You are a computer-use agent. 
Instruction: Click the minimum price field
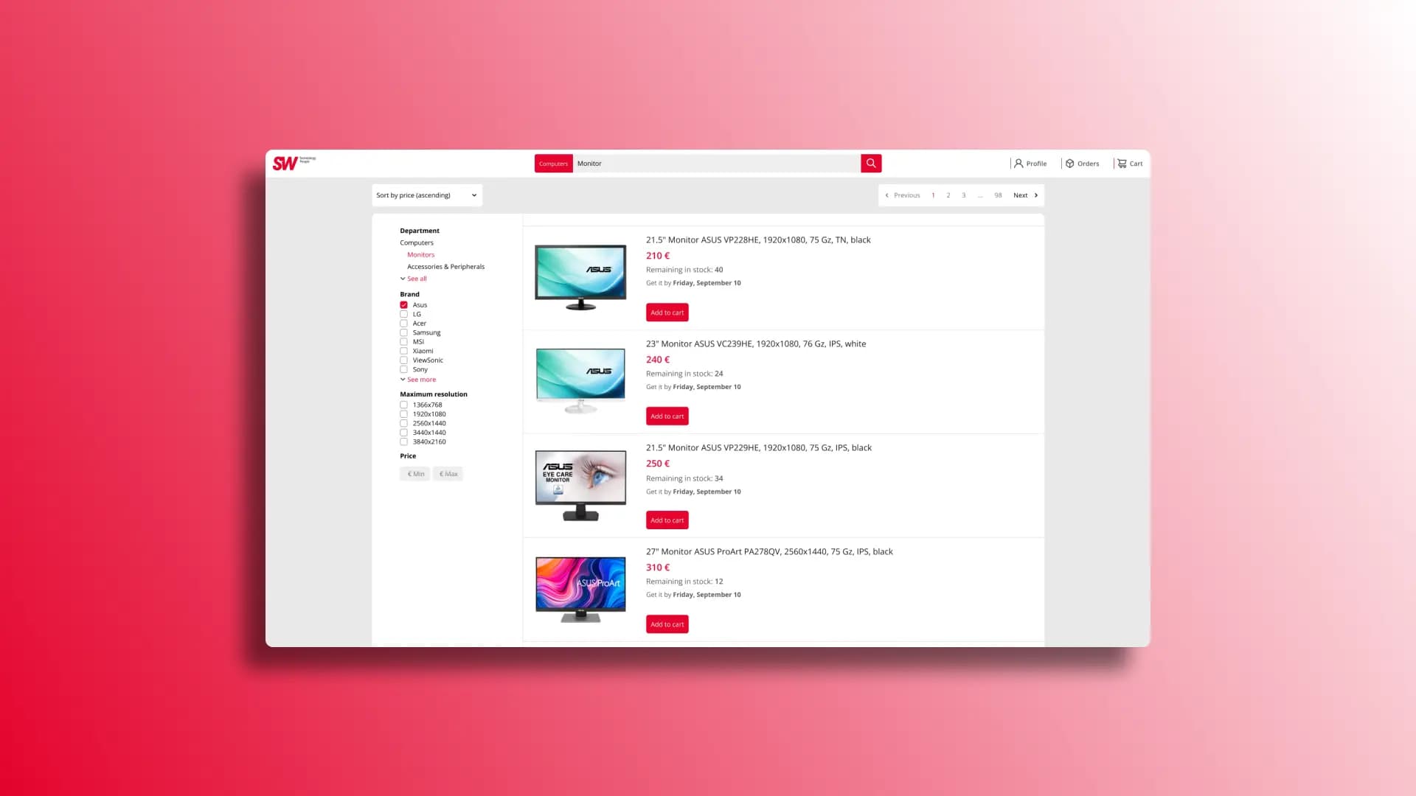click(415, 474)
